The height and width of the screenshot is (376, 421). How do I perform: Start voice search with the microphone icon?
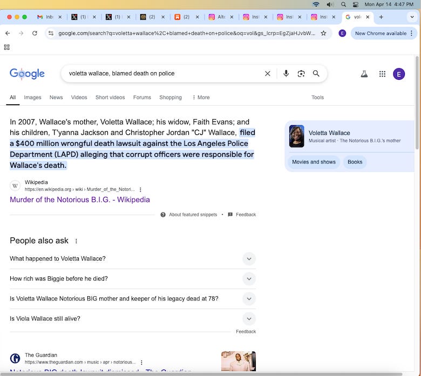click(x=286, y=73)
